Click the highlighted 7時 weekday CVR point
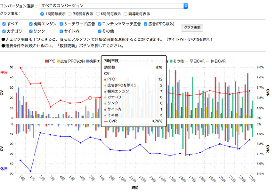 tap(90, 98)
